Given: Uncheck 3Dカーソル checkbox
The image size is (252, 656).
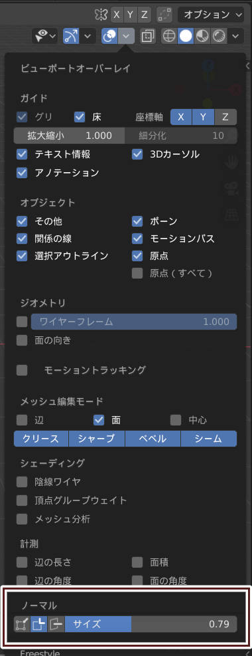Looking at the screenshot, I should pos(137,154).
